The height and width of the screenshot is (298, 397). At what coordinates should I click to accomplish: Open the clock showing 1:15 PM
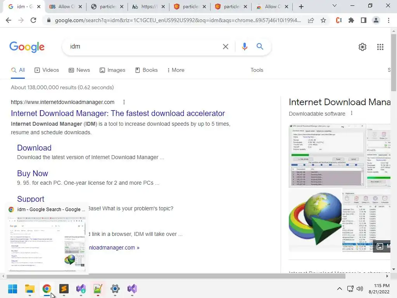click(379, 289)
